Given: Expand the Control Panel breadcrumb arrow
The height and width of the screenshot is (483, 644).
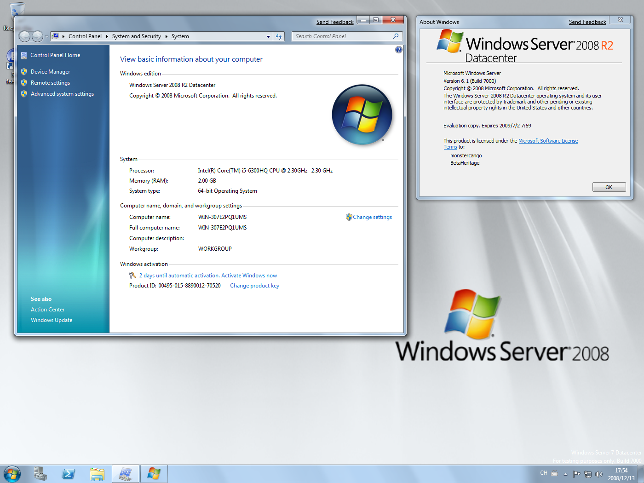Looking at the screenshot, I should pos(107,36).
